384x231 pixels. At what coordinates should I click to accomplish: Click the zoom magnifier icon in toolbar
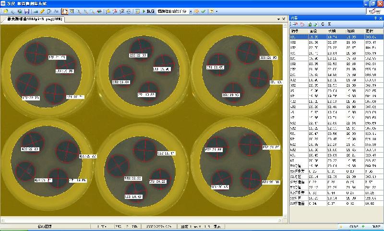click(78, 11)
